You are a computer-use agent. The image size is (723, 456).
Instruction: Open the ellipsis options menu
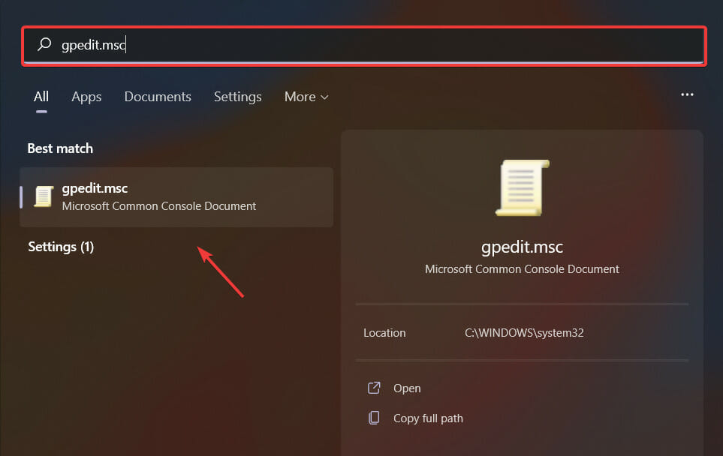pos(687,94)
